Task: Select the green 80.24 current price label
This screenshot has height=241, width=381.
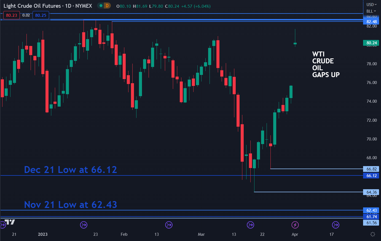Action: coord(371,43)
